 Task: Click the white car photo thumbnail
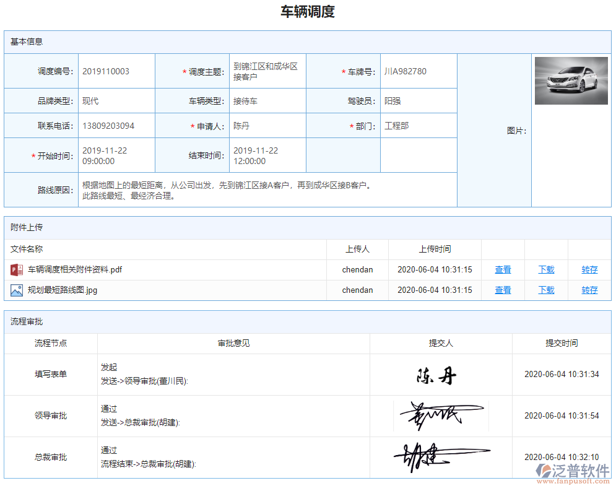coord(570,80)
